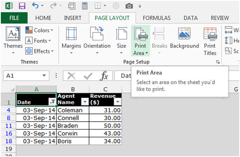Open the Agent Name filter dropdown
Image resolution: width=240 pixels, height=157 pixels.
(x=85, y=102)
